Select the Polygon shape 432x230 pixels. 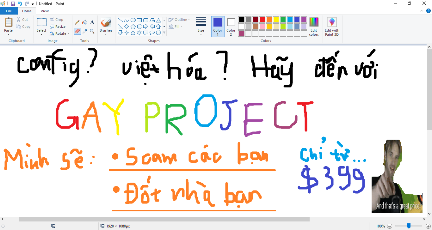(x=152, y=20)
